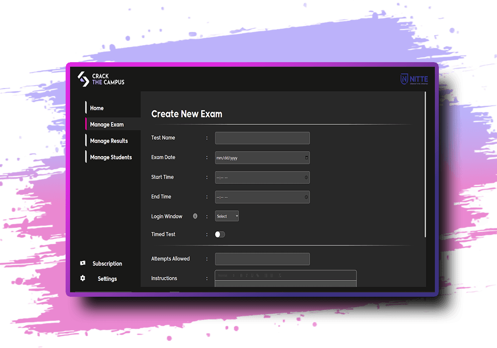Toggle bold in Instructions editor

click(x=241, y=275)
